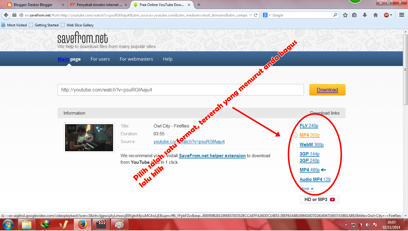This screenshot has height=231, width=408.
Task: Open the Firefox menu hamburger icon
Action: [401, 15]
